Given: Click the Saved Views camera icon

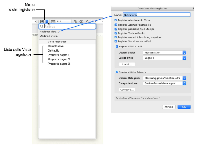Looking at the screenshot, I should pos(42,21).
